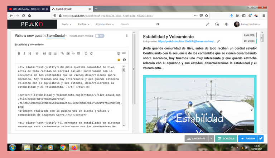Click the SAVE DRAFT button
The width and height of the screenshot is (275, 158).
tap(196, 139)
